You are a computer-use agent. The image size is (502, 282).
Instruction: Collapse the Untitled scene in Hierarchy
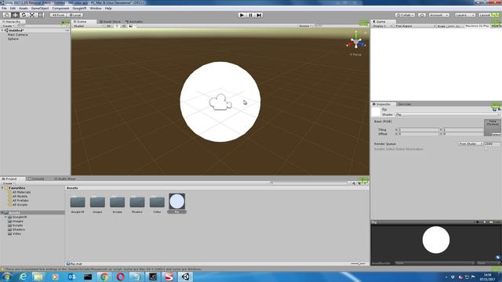point(2,31)
